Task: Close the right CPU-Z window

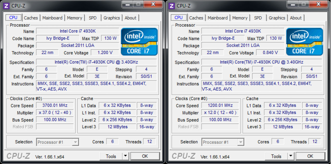Action: click(x=318, y=4)
